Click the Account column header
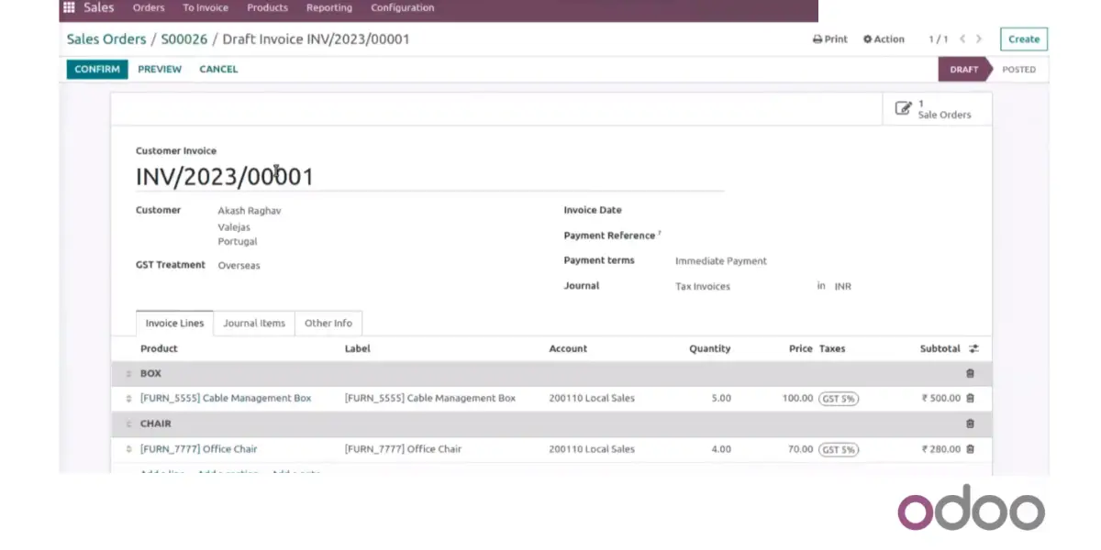Screen dimensions: 1101x550 pyautogui.click(x=568, y=348)
